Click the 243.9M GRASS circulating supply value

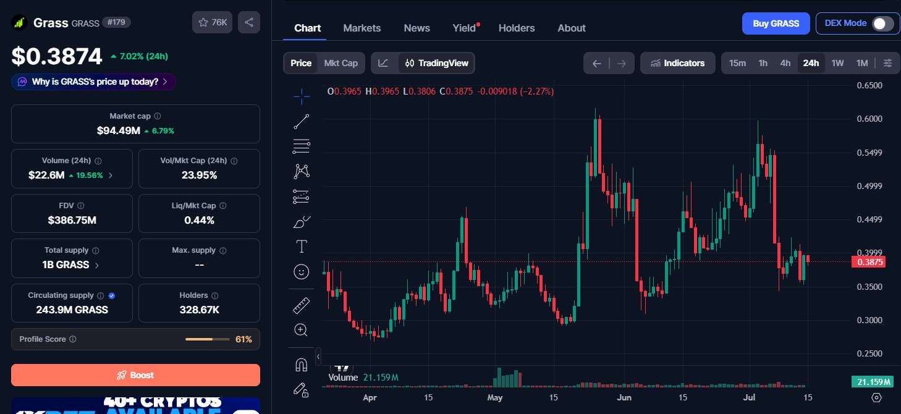tap(72, 310)
